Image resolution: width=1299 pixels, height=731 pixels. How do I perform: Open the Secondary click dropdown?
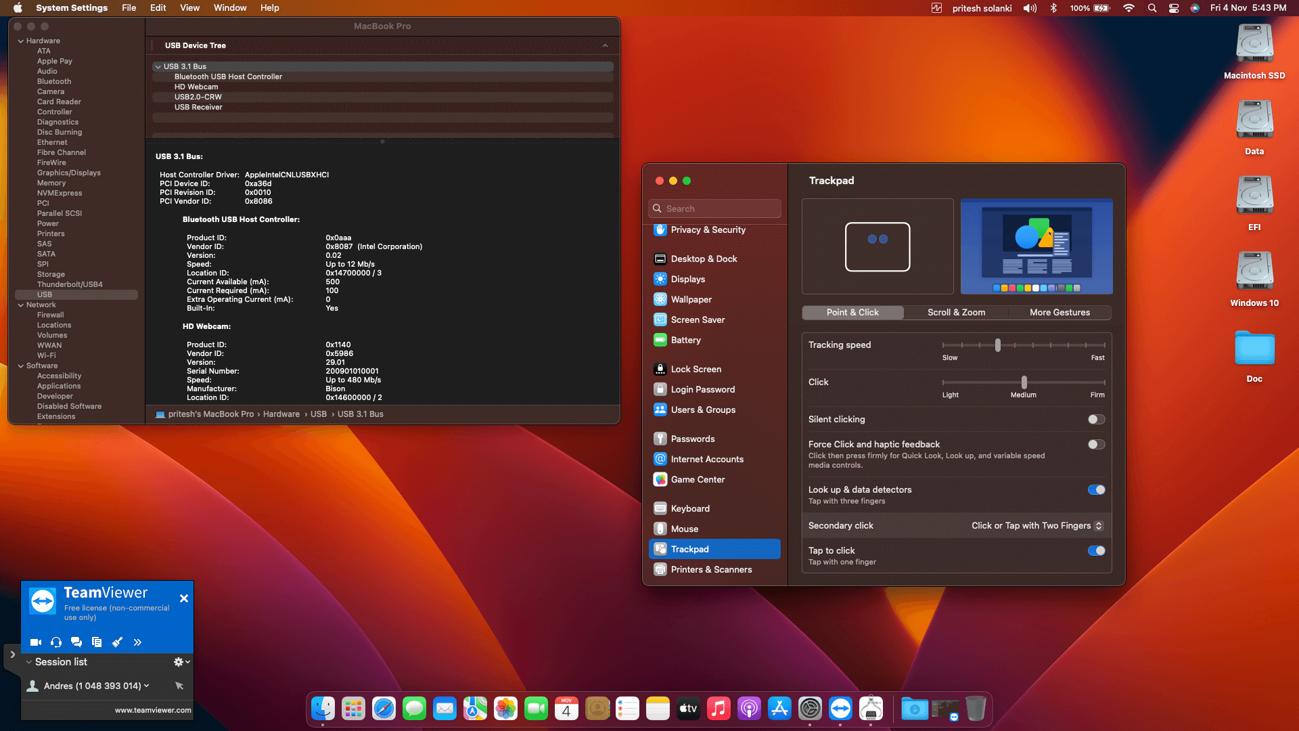pyautogui.click(x=1035, y=525)
